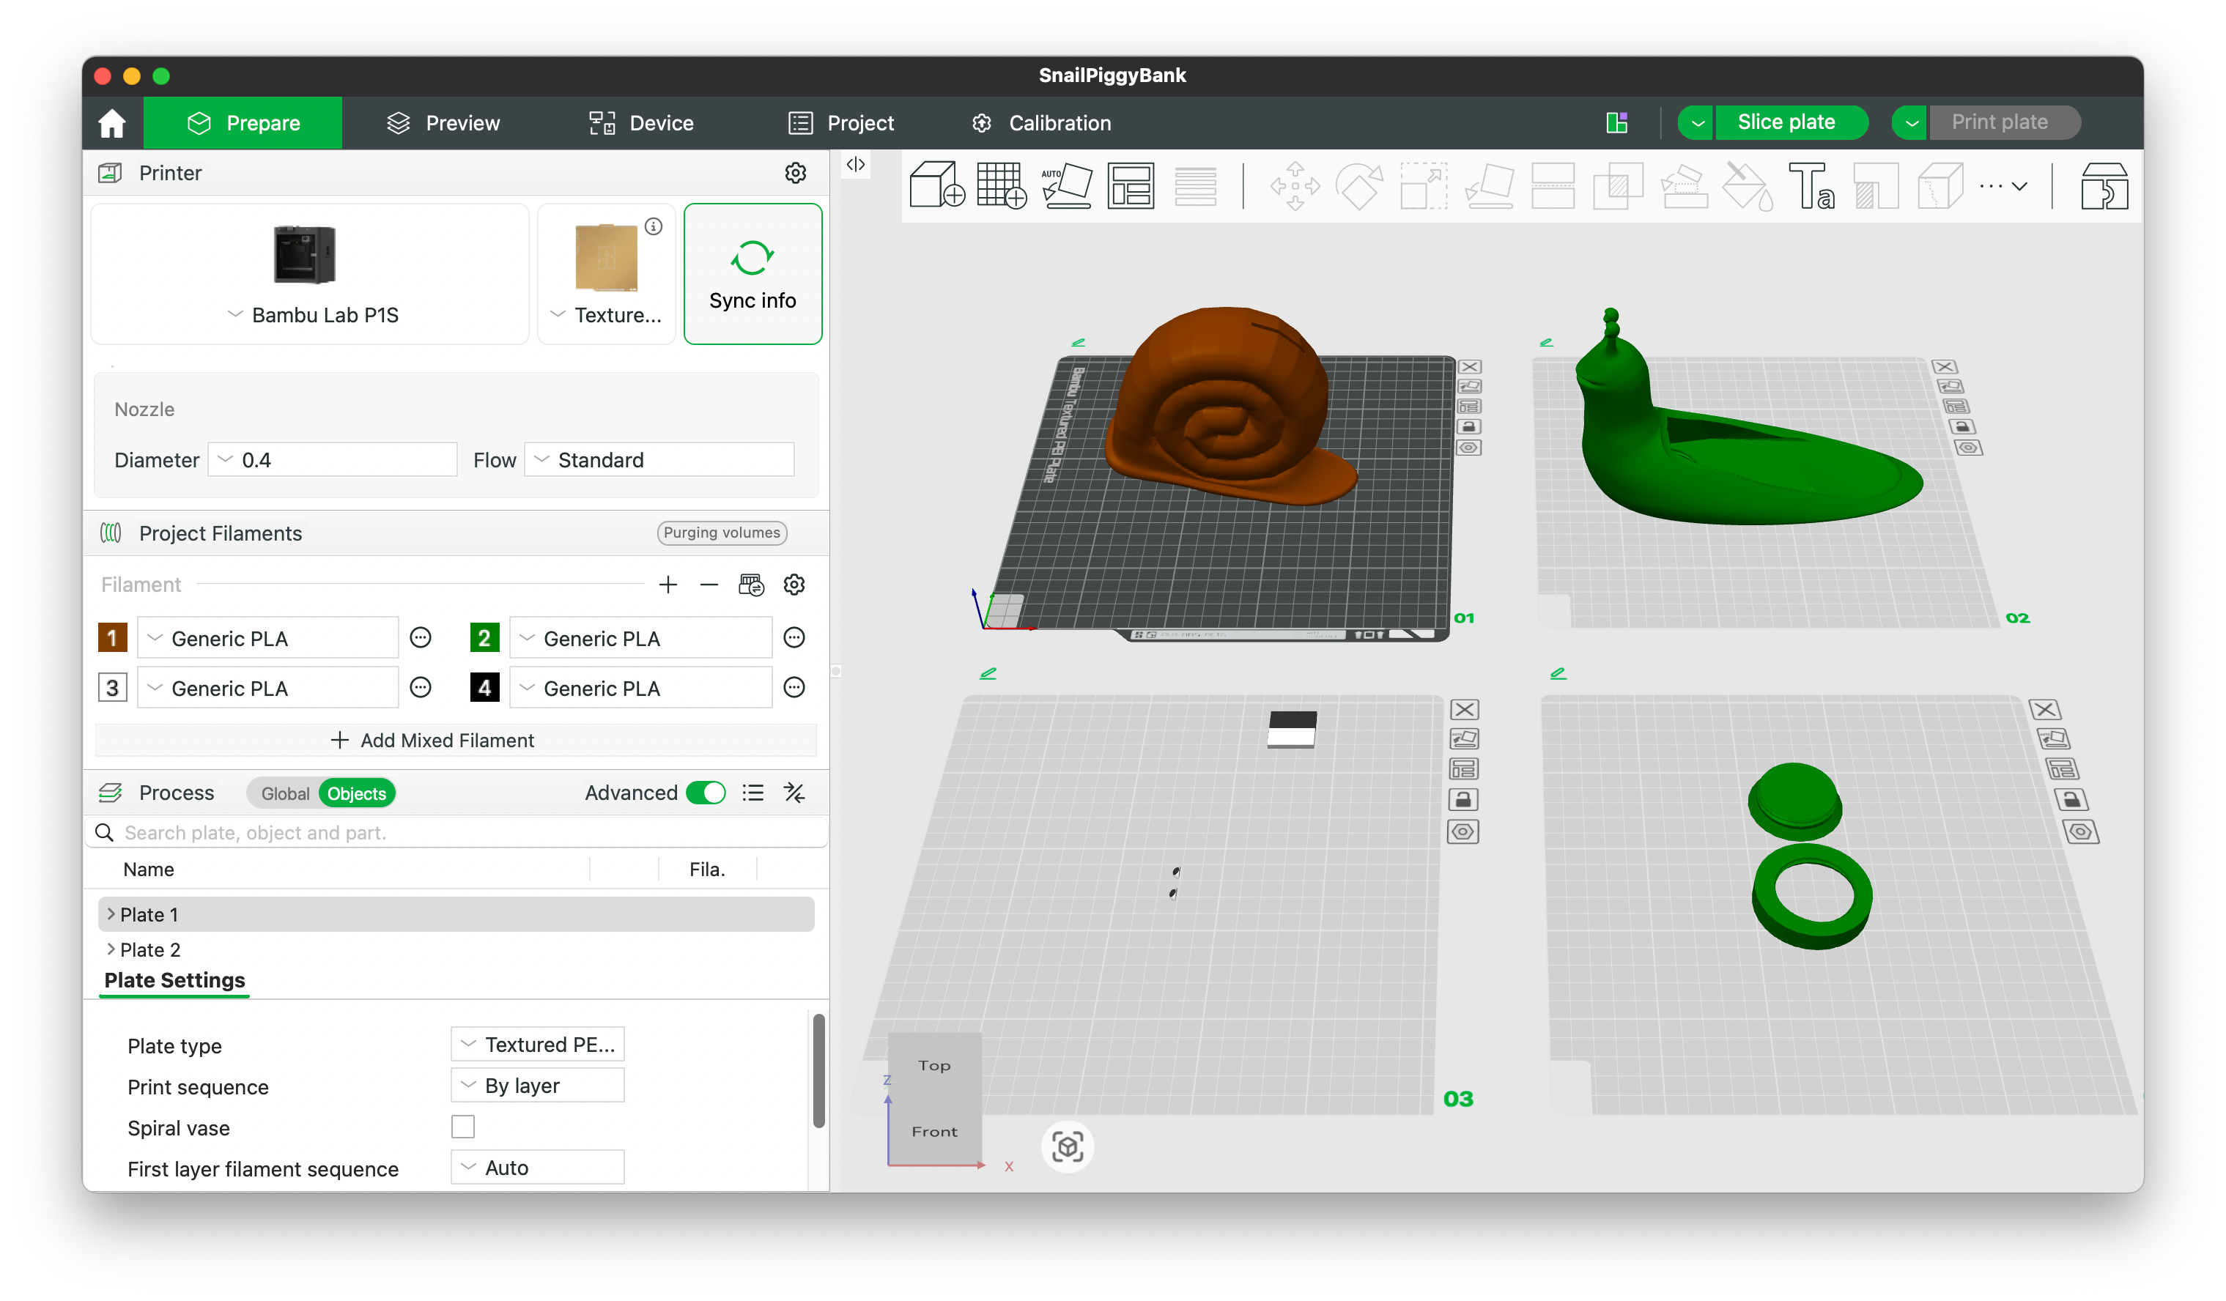Click the Arrange all objects icon
The height and width of the screenshot is (1301, 2226).
1131,185
